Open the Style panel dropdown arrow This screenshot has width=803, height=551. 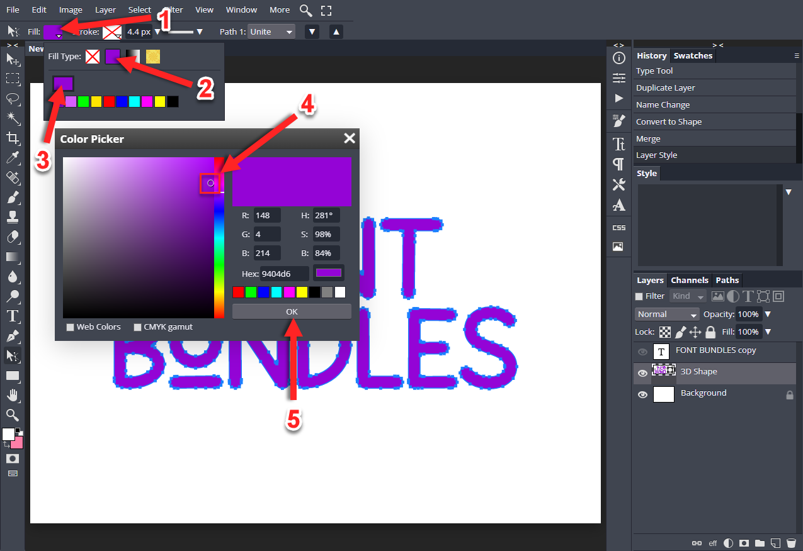tap(789, 192)
